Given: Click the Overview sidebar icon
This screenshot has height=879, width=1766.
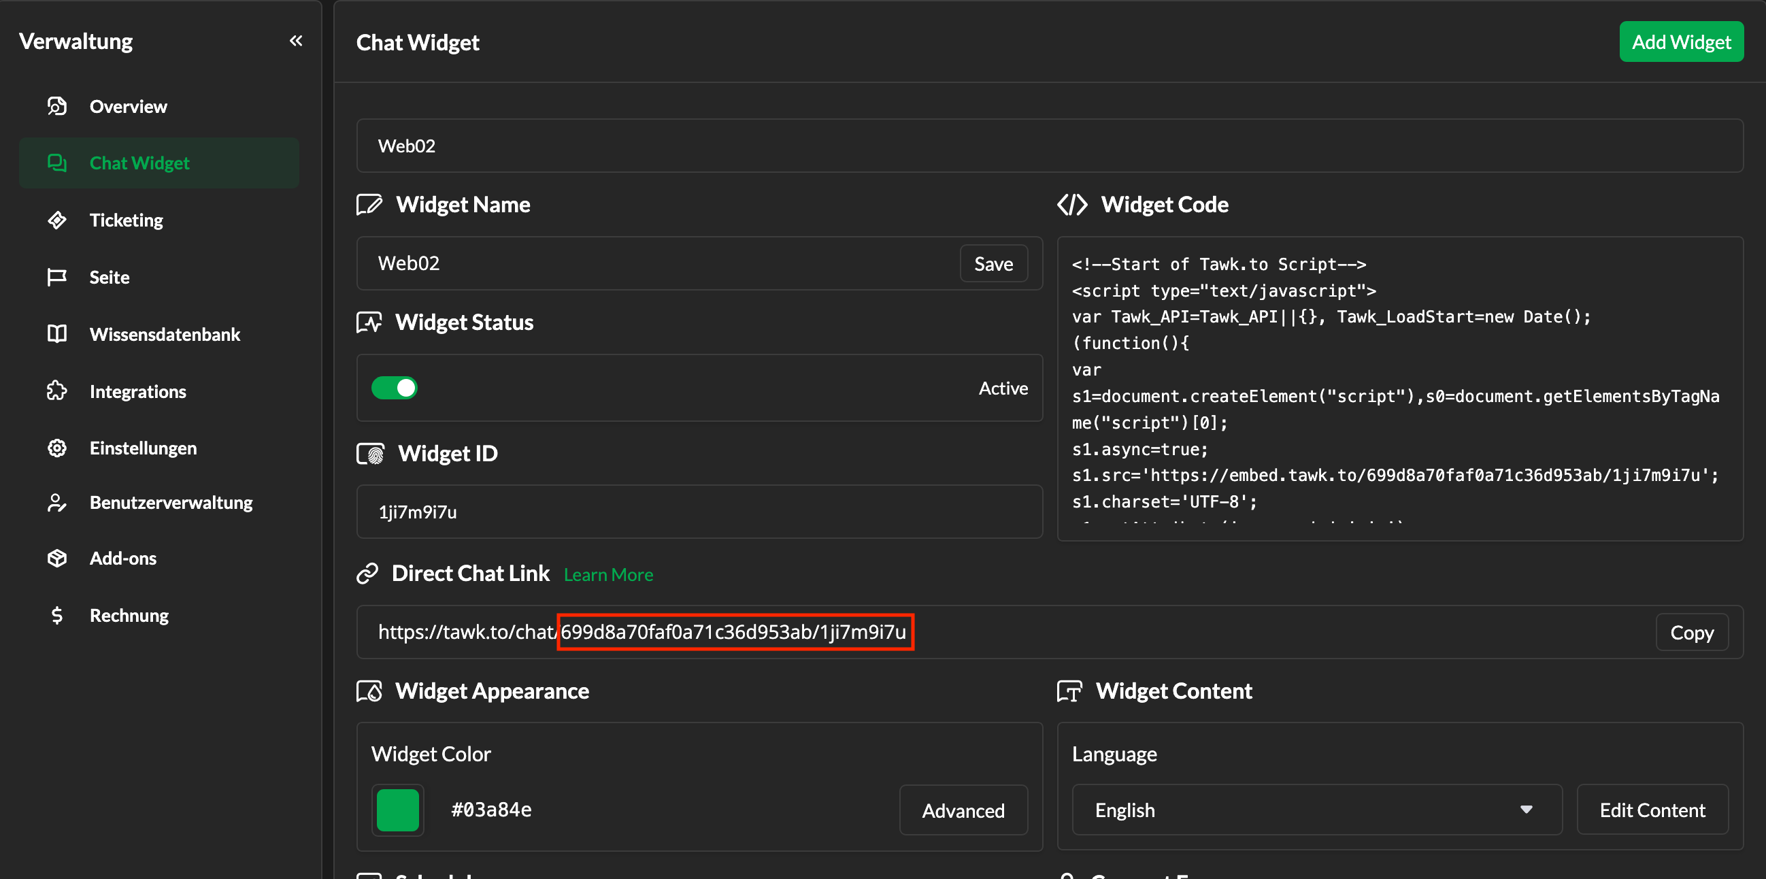Looking at the screenshot, I should (x=57, y=106).
